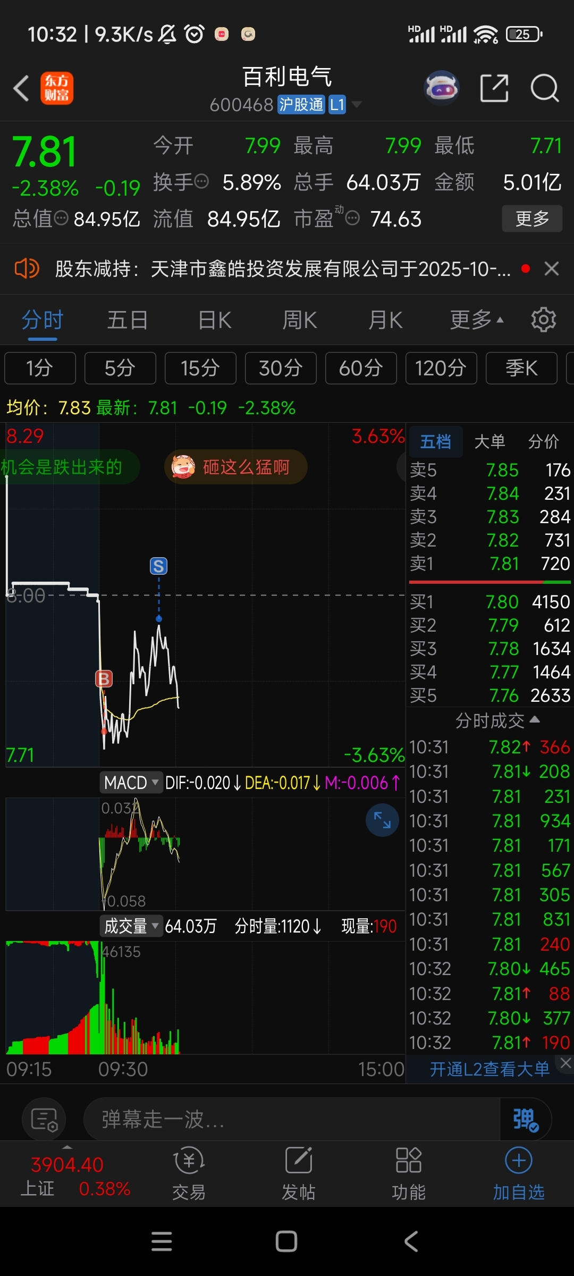The height and width of the screenshot is (1276, 574).
Task: Expand the stock code dropdown arrow
Action: (x=357, y=104)
